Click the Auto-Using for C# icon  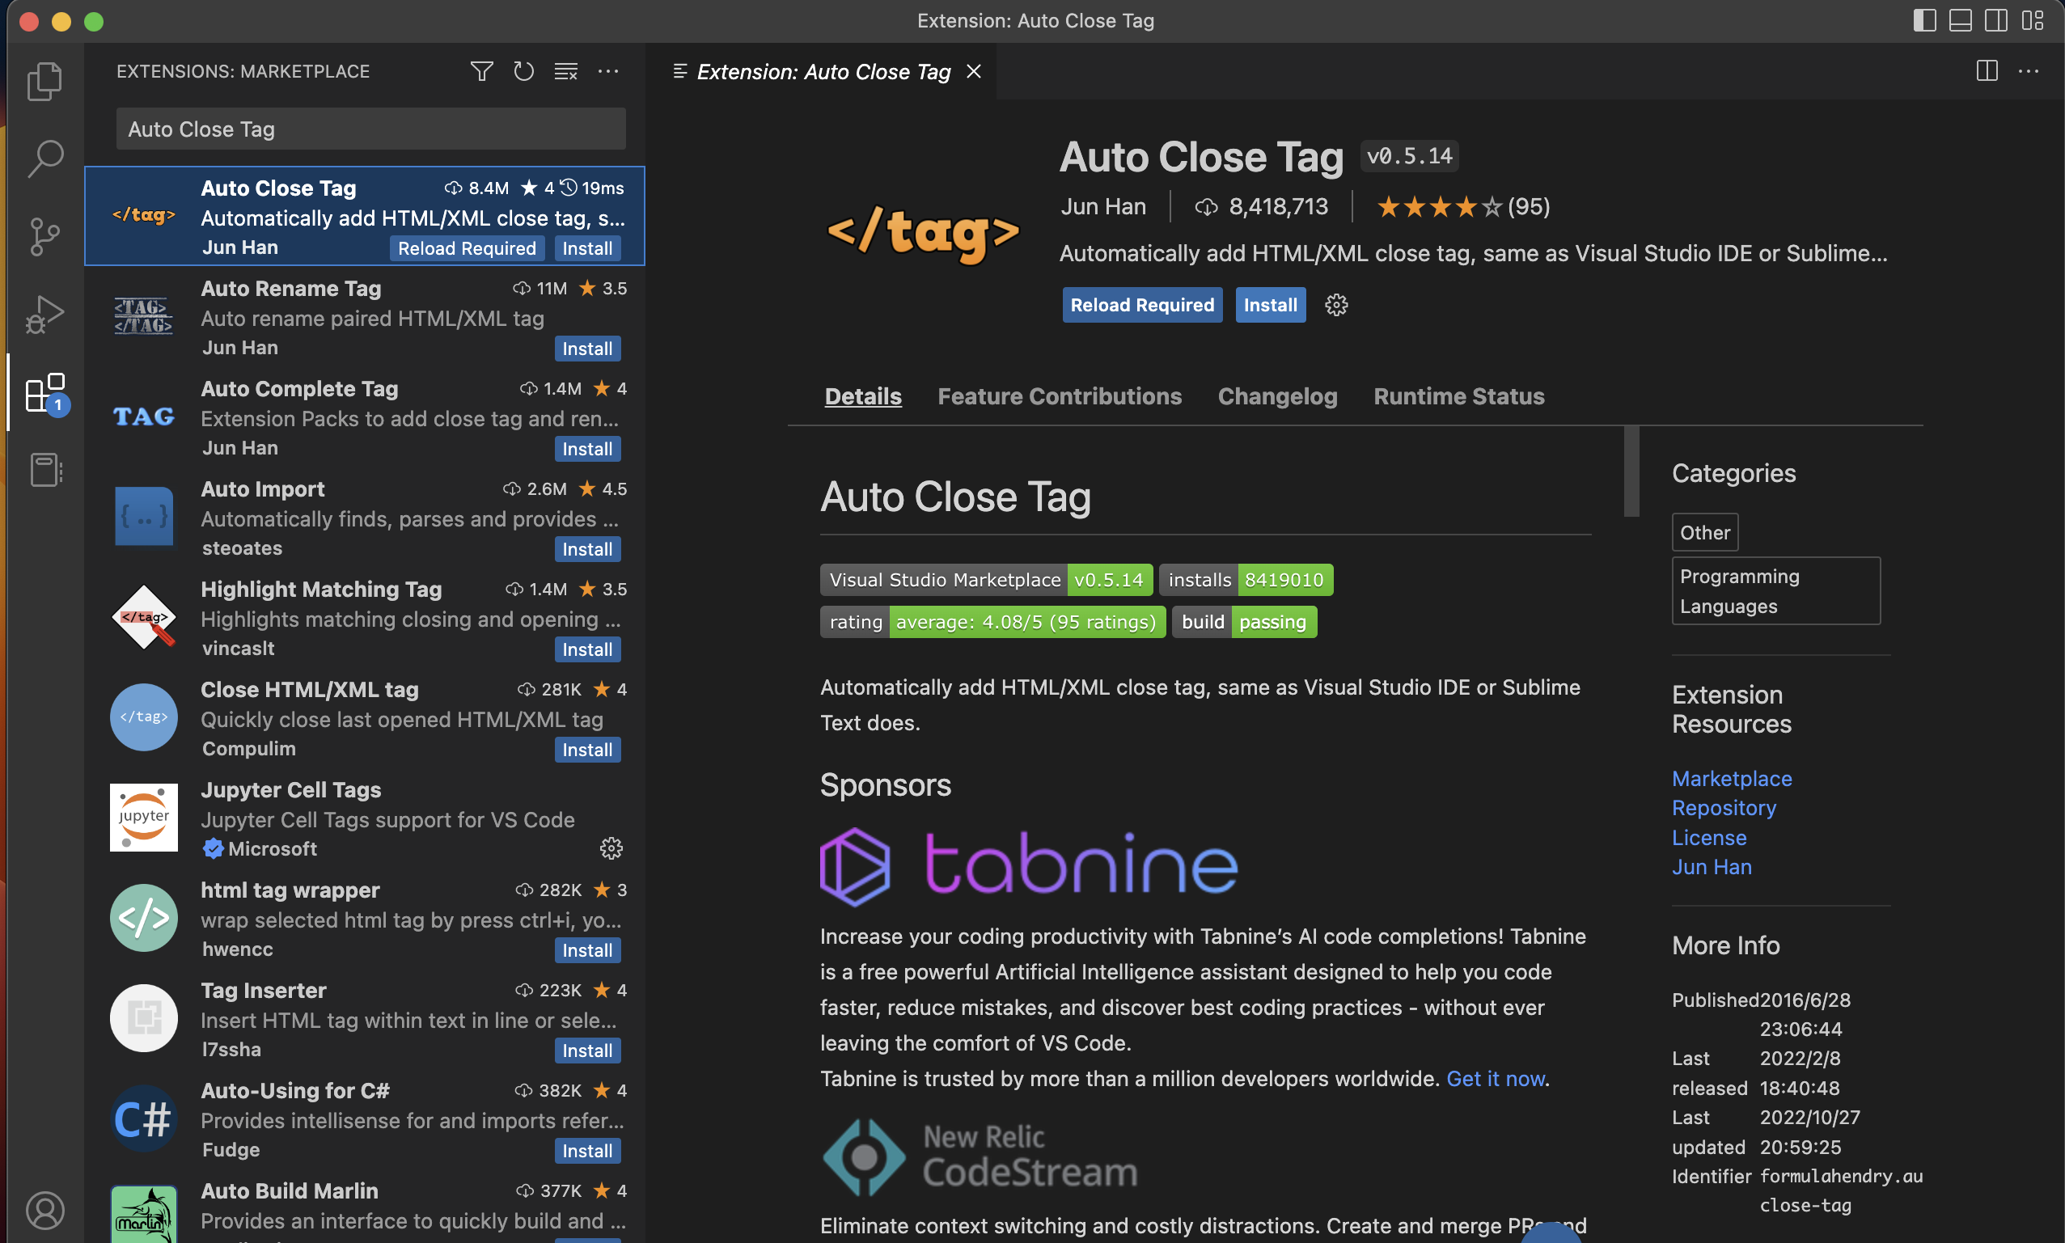point(143,1118)
